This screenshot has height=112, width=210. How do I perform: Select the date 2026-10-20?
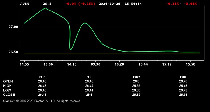(109, 4)
